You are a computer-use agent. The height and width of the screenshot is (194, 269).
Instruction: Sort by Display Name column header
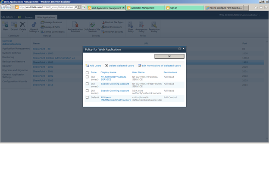point(109,72)
